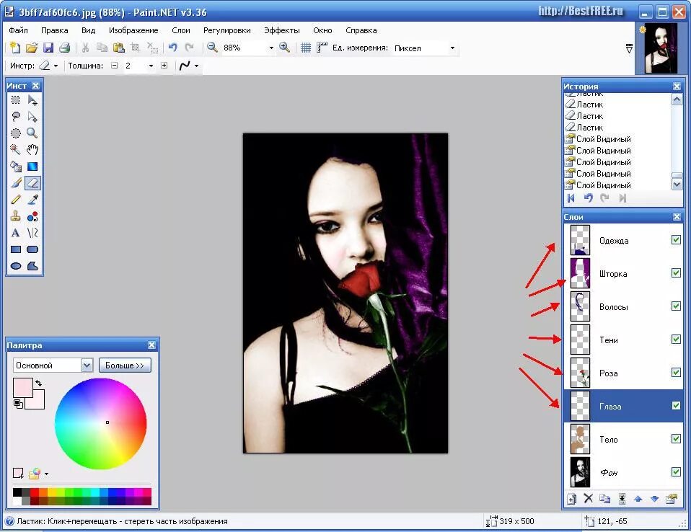The image size is (691, 532).
Task: Hide the Фон layer
Action: pos(676,471)
